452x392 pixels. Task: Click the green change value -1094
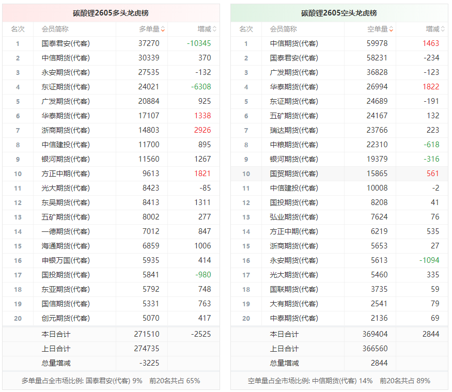coord(429,260)
